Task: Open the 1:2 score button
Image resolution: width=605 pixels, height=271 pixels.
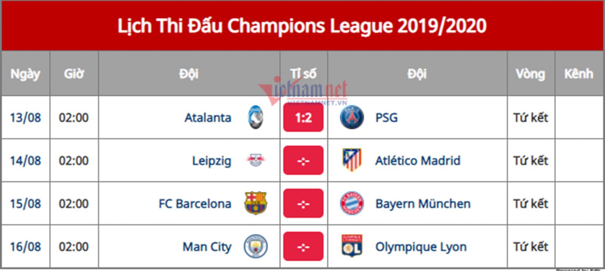Action: tap(303, 118)
